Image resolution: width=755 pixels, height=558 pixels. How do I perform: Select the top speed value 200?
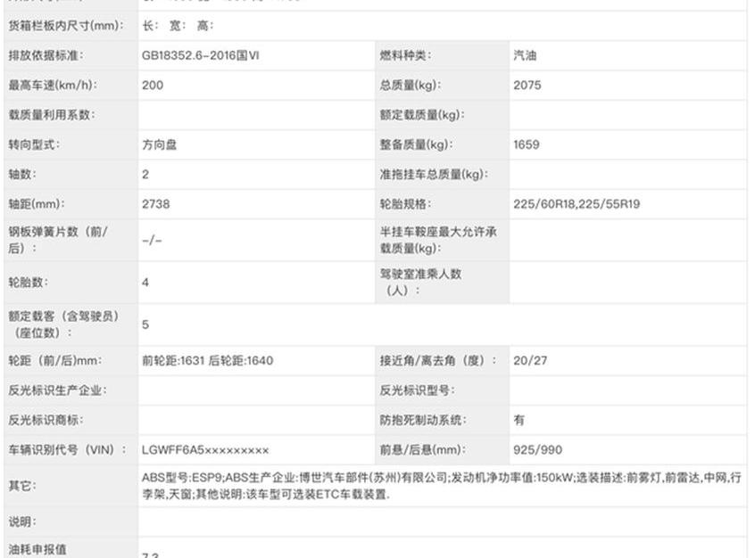[x=153, y=86]
